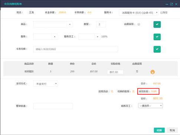Close the checkout dialog window
This screenshot has width=180, height=135.
click(176, 4)
